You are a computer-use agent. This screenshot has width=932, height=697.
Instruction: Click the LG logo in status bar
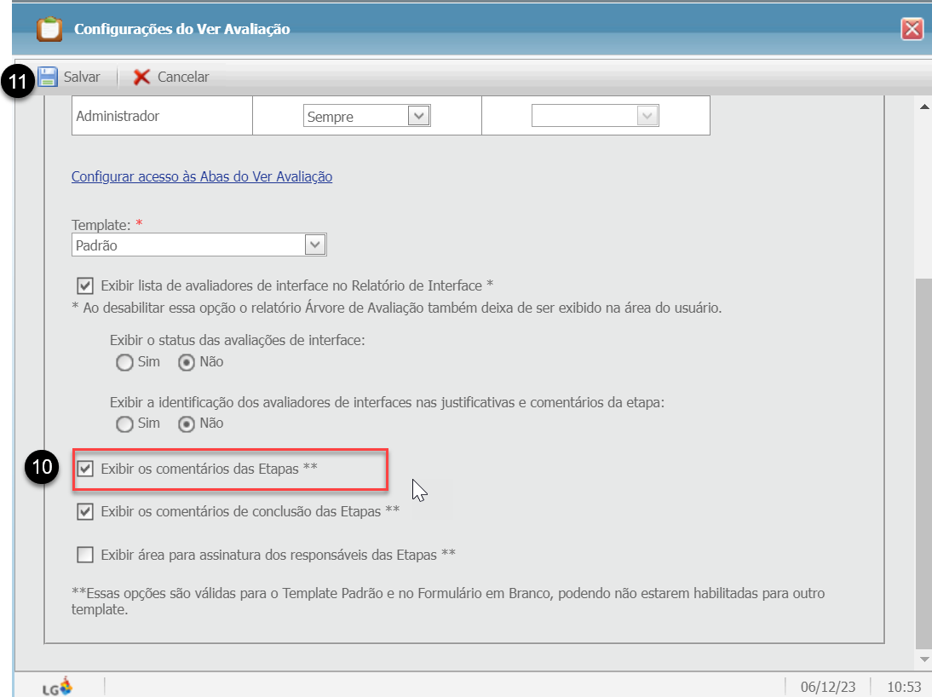tap(58, 687)
